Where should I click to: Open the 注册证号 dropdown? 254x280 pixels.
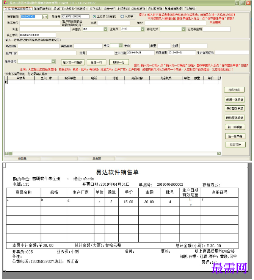[x=53, y=61]
